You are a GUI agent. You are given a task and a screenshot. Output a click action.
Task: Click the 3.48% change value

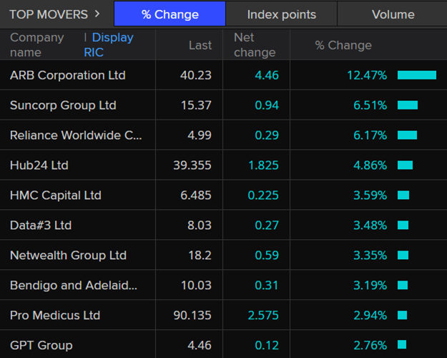pos(370,226)
